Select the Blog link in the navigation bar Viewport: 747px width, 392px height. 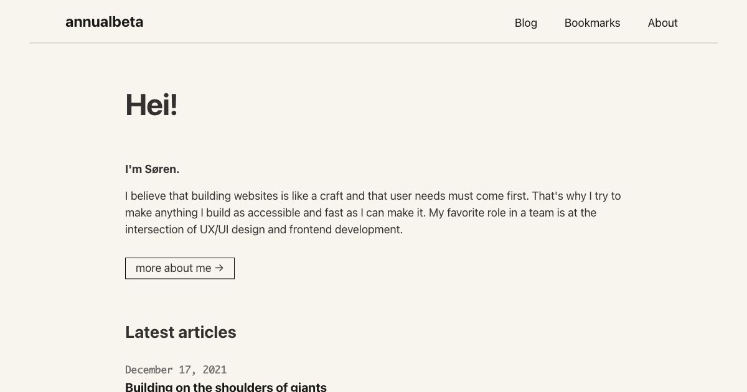pos(526,23)
